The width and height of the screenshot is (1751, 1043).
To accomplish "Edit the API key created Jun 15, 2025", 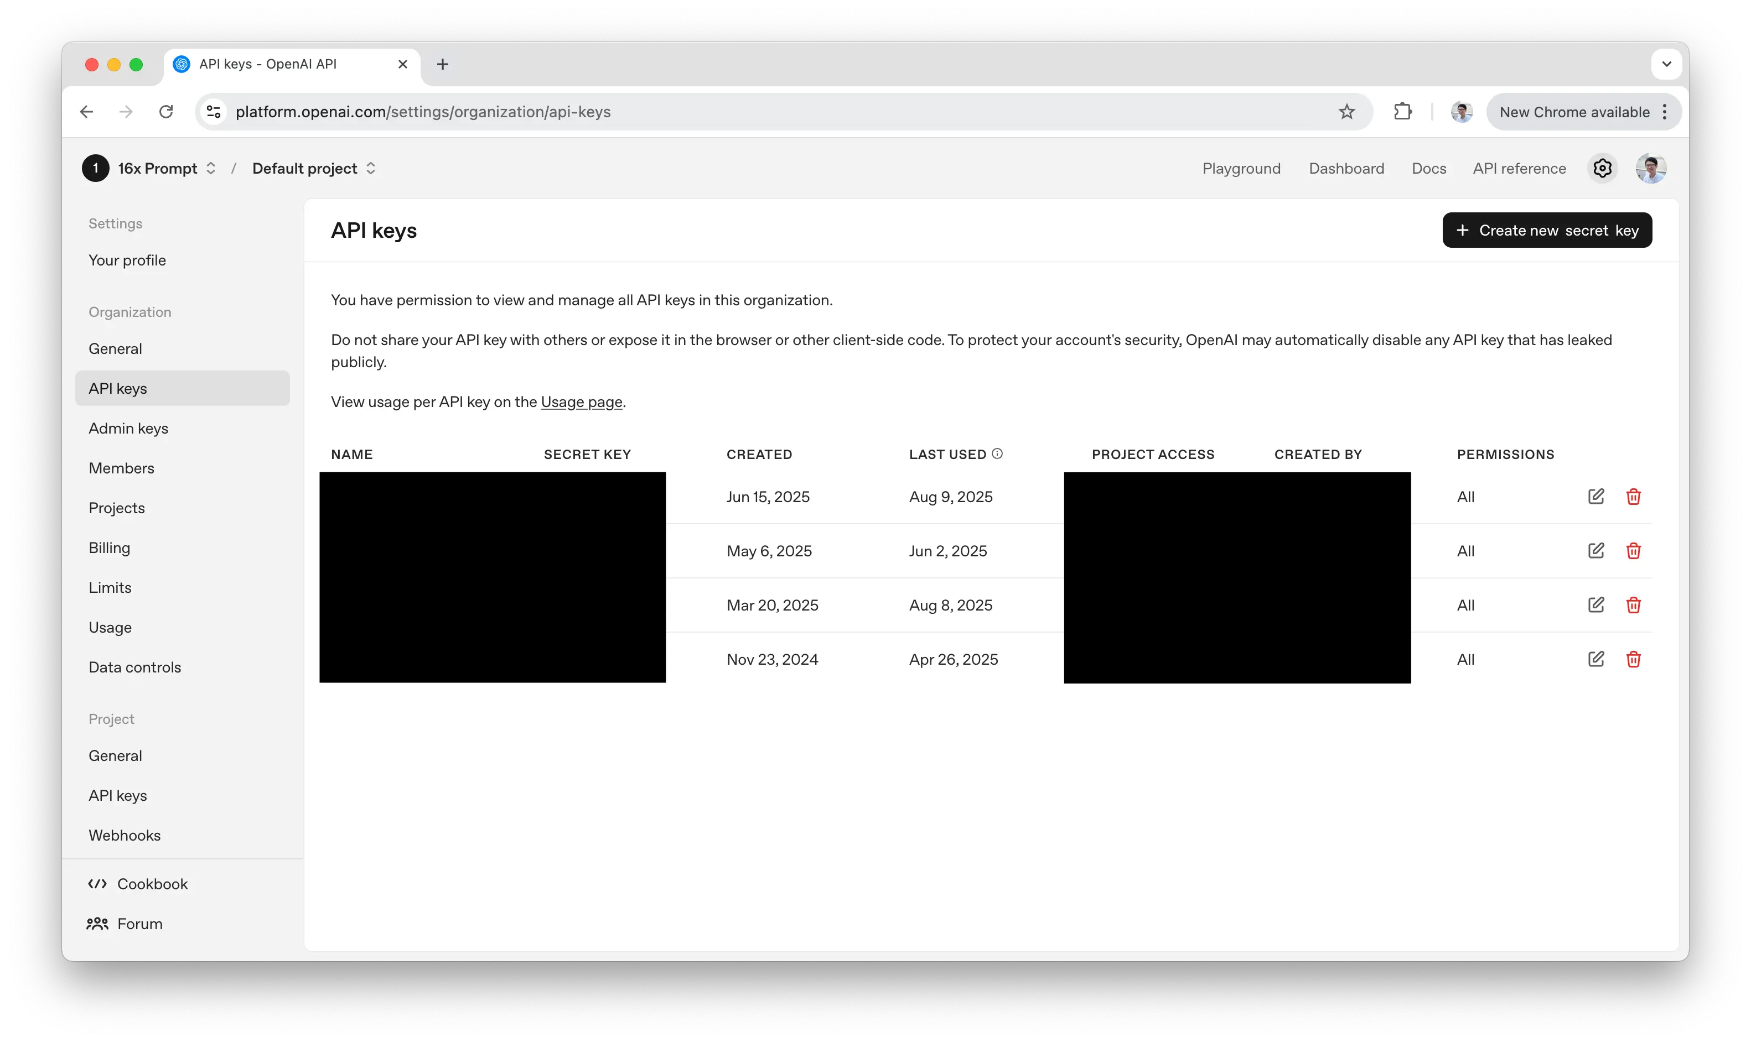I will (x=1595, y=496).
